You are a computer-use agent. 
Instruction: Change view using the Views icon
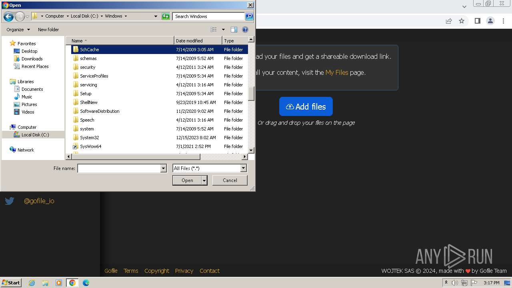[214, 30]
